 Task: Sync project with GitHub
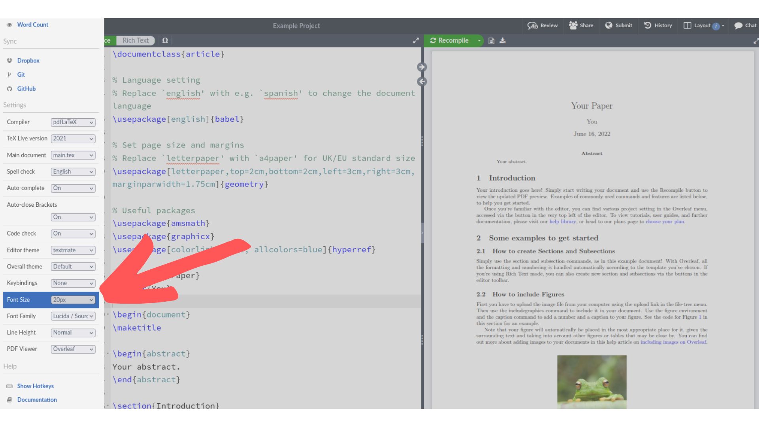26,89
